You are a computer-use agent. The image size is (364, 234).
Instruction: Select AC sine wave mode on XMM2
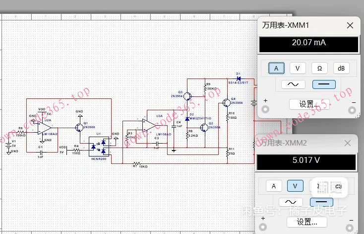(x=290, y=202)
